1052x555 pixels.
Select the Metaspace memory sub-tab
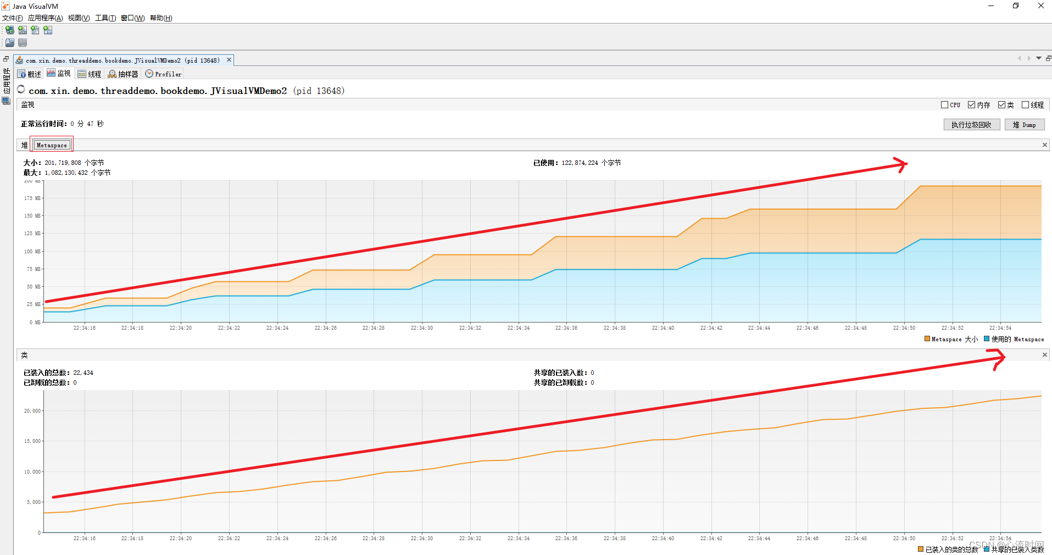52,145
